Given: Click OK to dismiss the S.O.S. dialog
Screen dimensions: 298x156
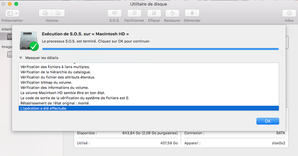Looking at the screenshot, I should pyautogui.click(x=267, y=121).
